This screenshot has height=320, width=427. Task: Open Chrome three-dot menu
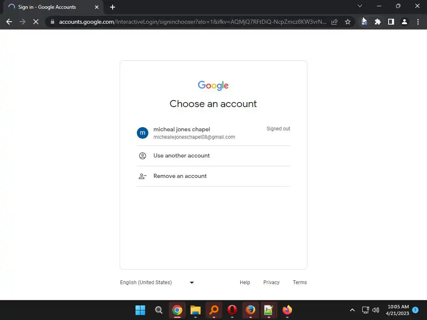point(418,22)
